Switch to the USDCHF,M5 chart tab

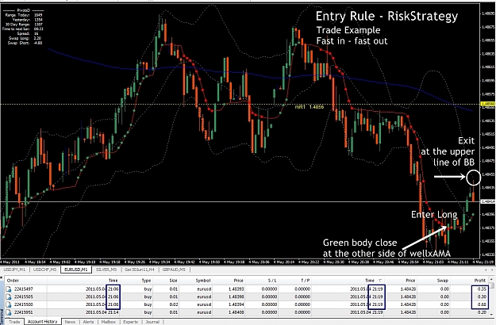pyautogui.click(x=45, y=270)
